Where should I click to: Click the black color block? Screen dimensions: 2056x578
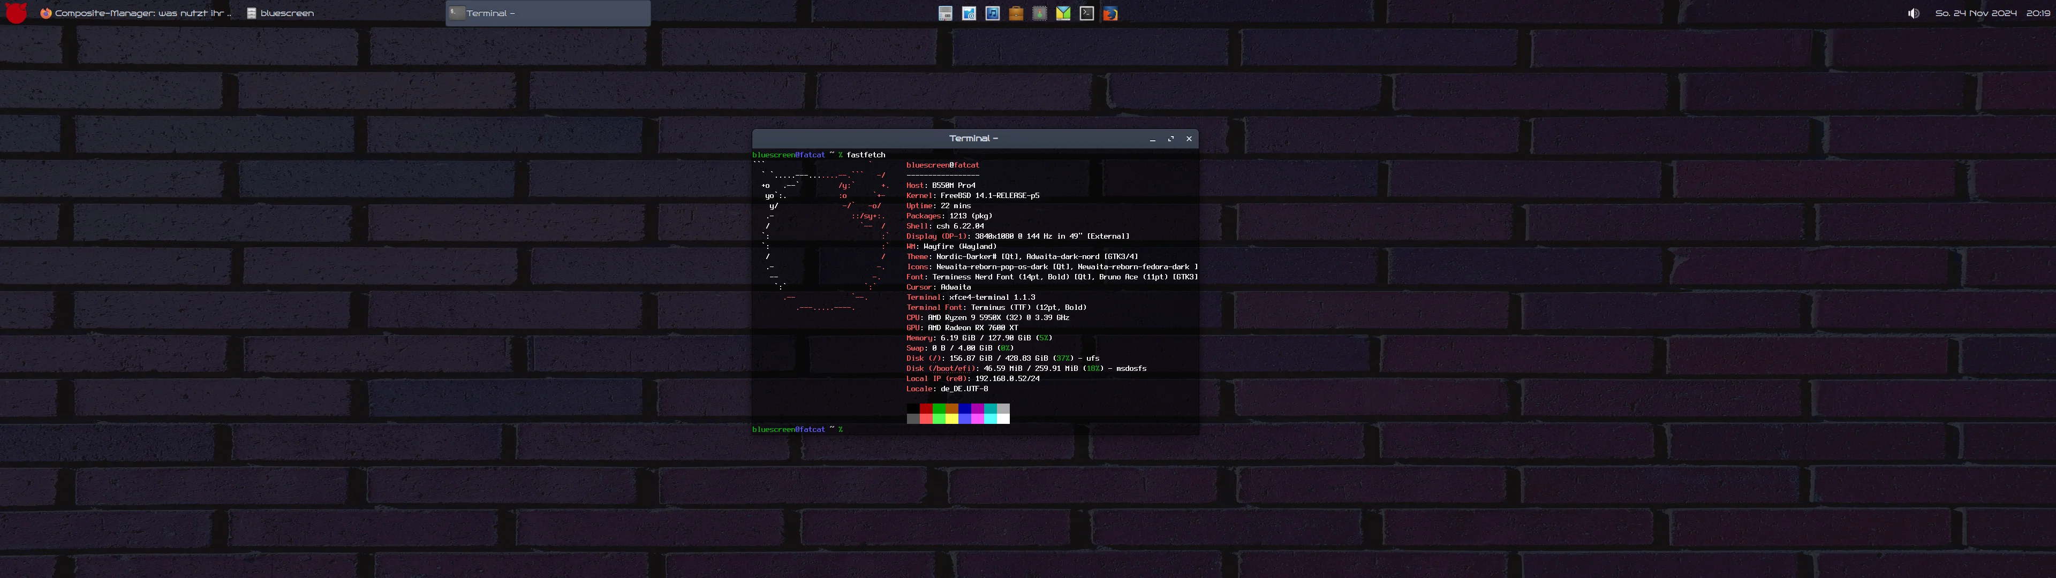[x=913, y=408]
